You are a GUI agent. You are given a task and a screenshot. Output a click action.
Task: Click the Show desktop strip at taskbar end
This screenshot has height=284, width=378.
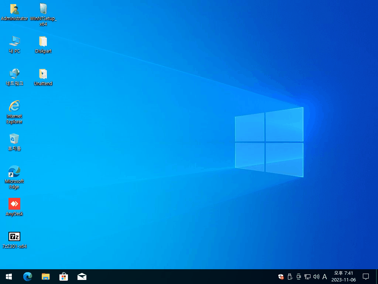tap(377, 277)
